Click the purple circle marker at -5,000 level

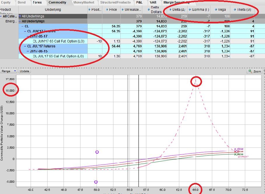click(x=96, y=182)
